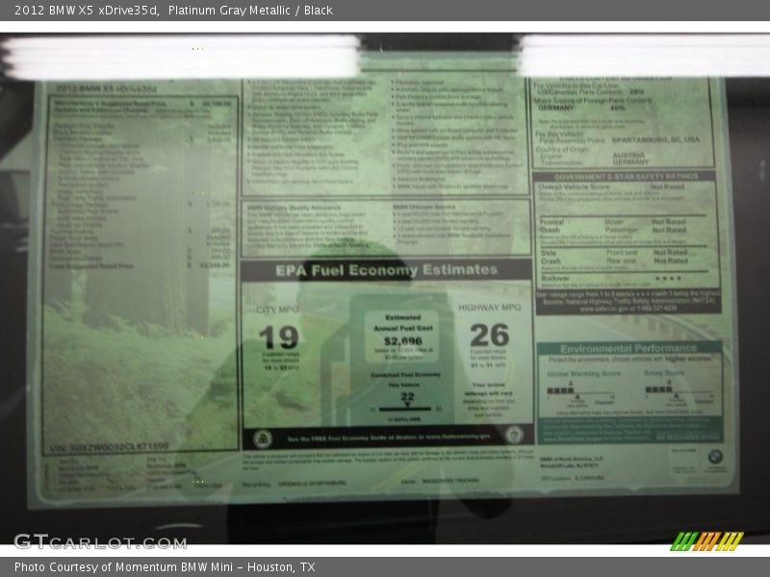Viewport: 770px width, 577px height.
Task: Click the 'HIGHWAY MPG' label
Action: point(490,308)
